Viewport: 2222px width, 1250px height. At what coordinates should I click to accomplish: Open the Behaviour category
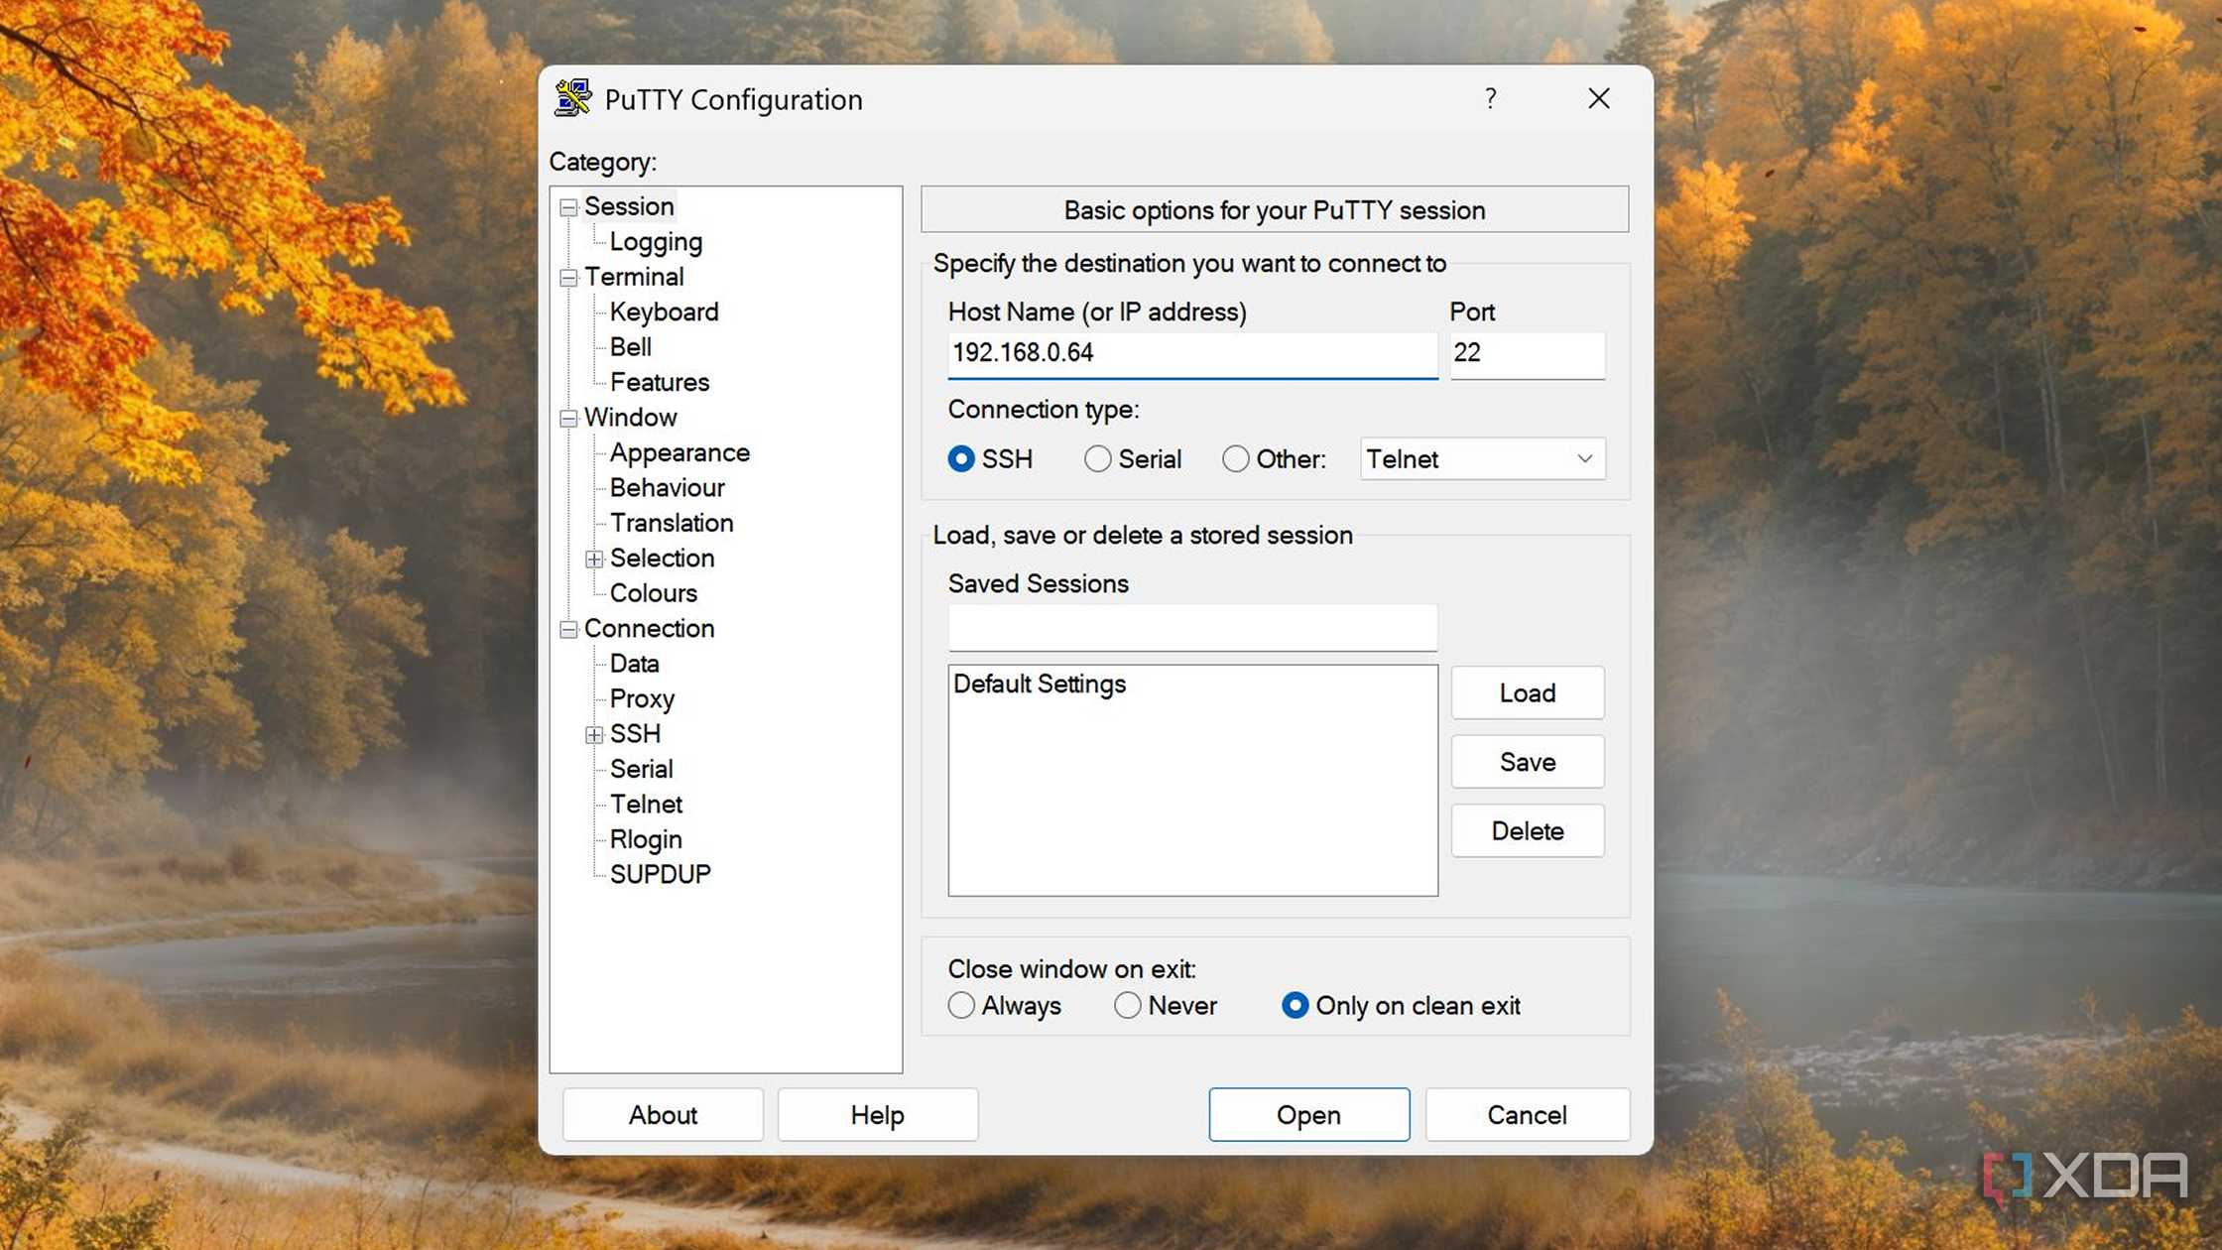667,488
